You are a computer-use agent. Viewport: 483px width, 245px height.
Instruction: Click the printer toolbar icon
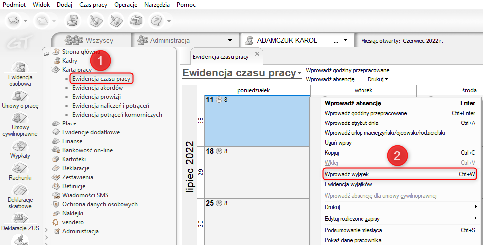click(x=136, y=21)
